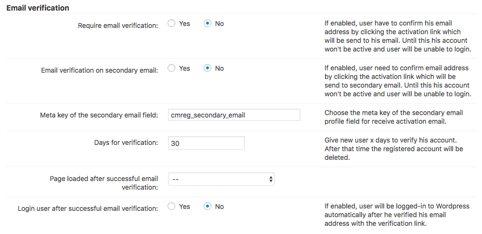The image size is (482, 234).
Task: Open the page loaded after verification dropdown
Action: 221,179
